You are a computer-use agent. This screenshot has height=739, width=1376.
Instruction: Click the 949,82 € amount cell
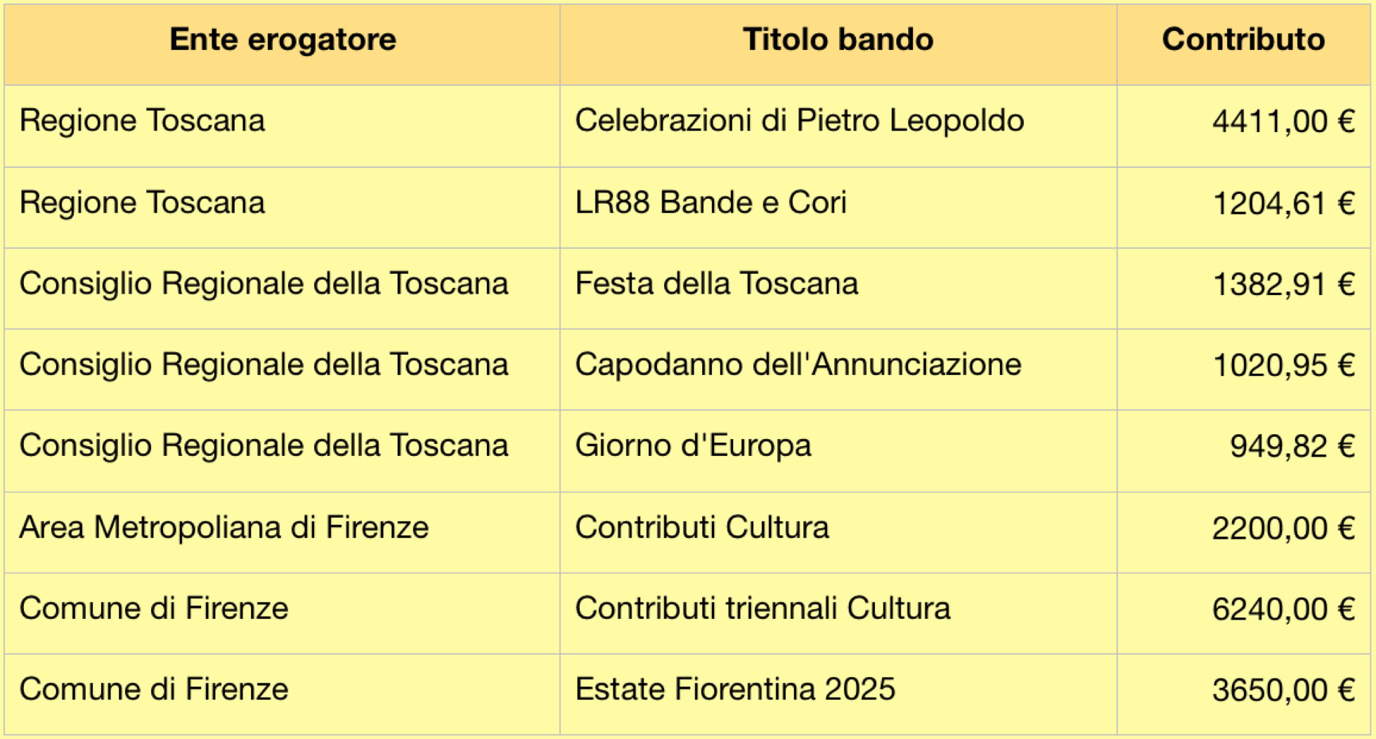click(1292, 446)
